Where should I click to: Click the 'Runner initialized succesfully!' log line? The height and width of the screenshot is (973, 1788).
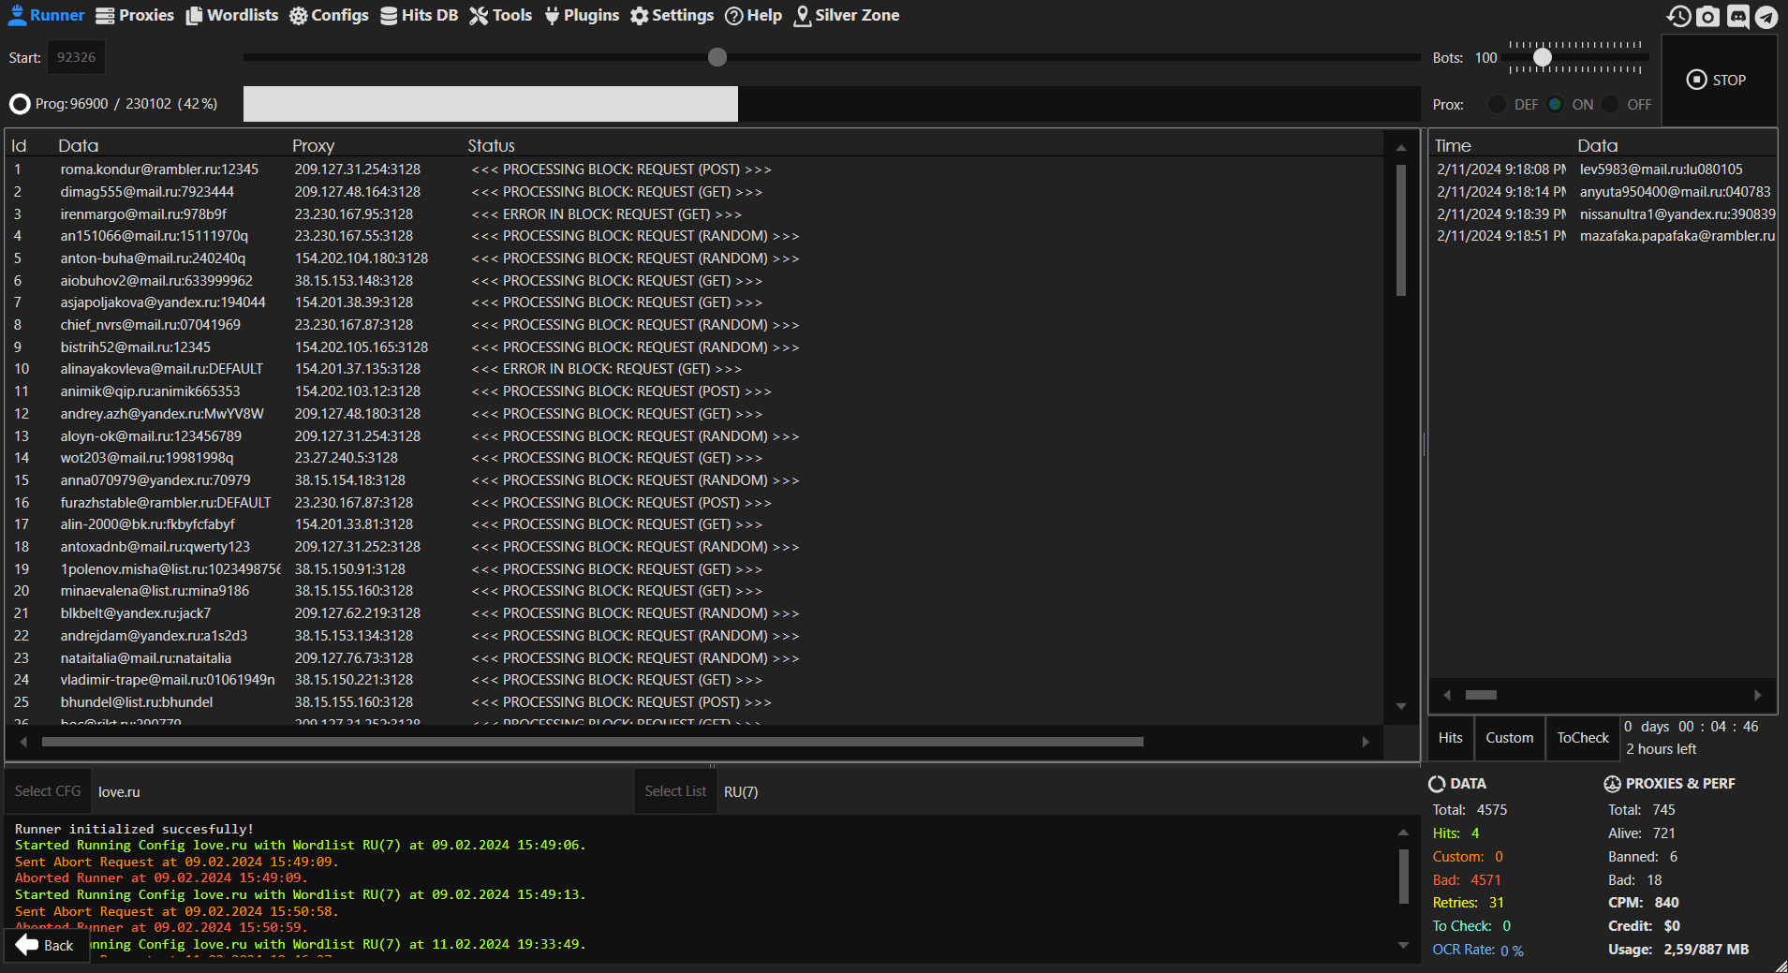(134, 829)
